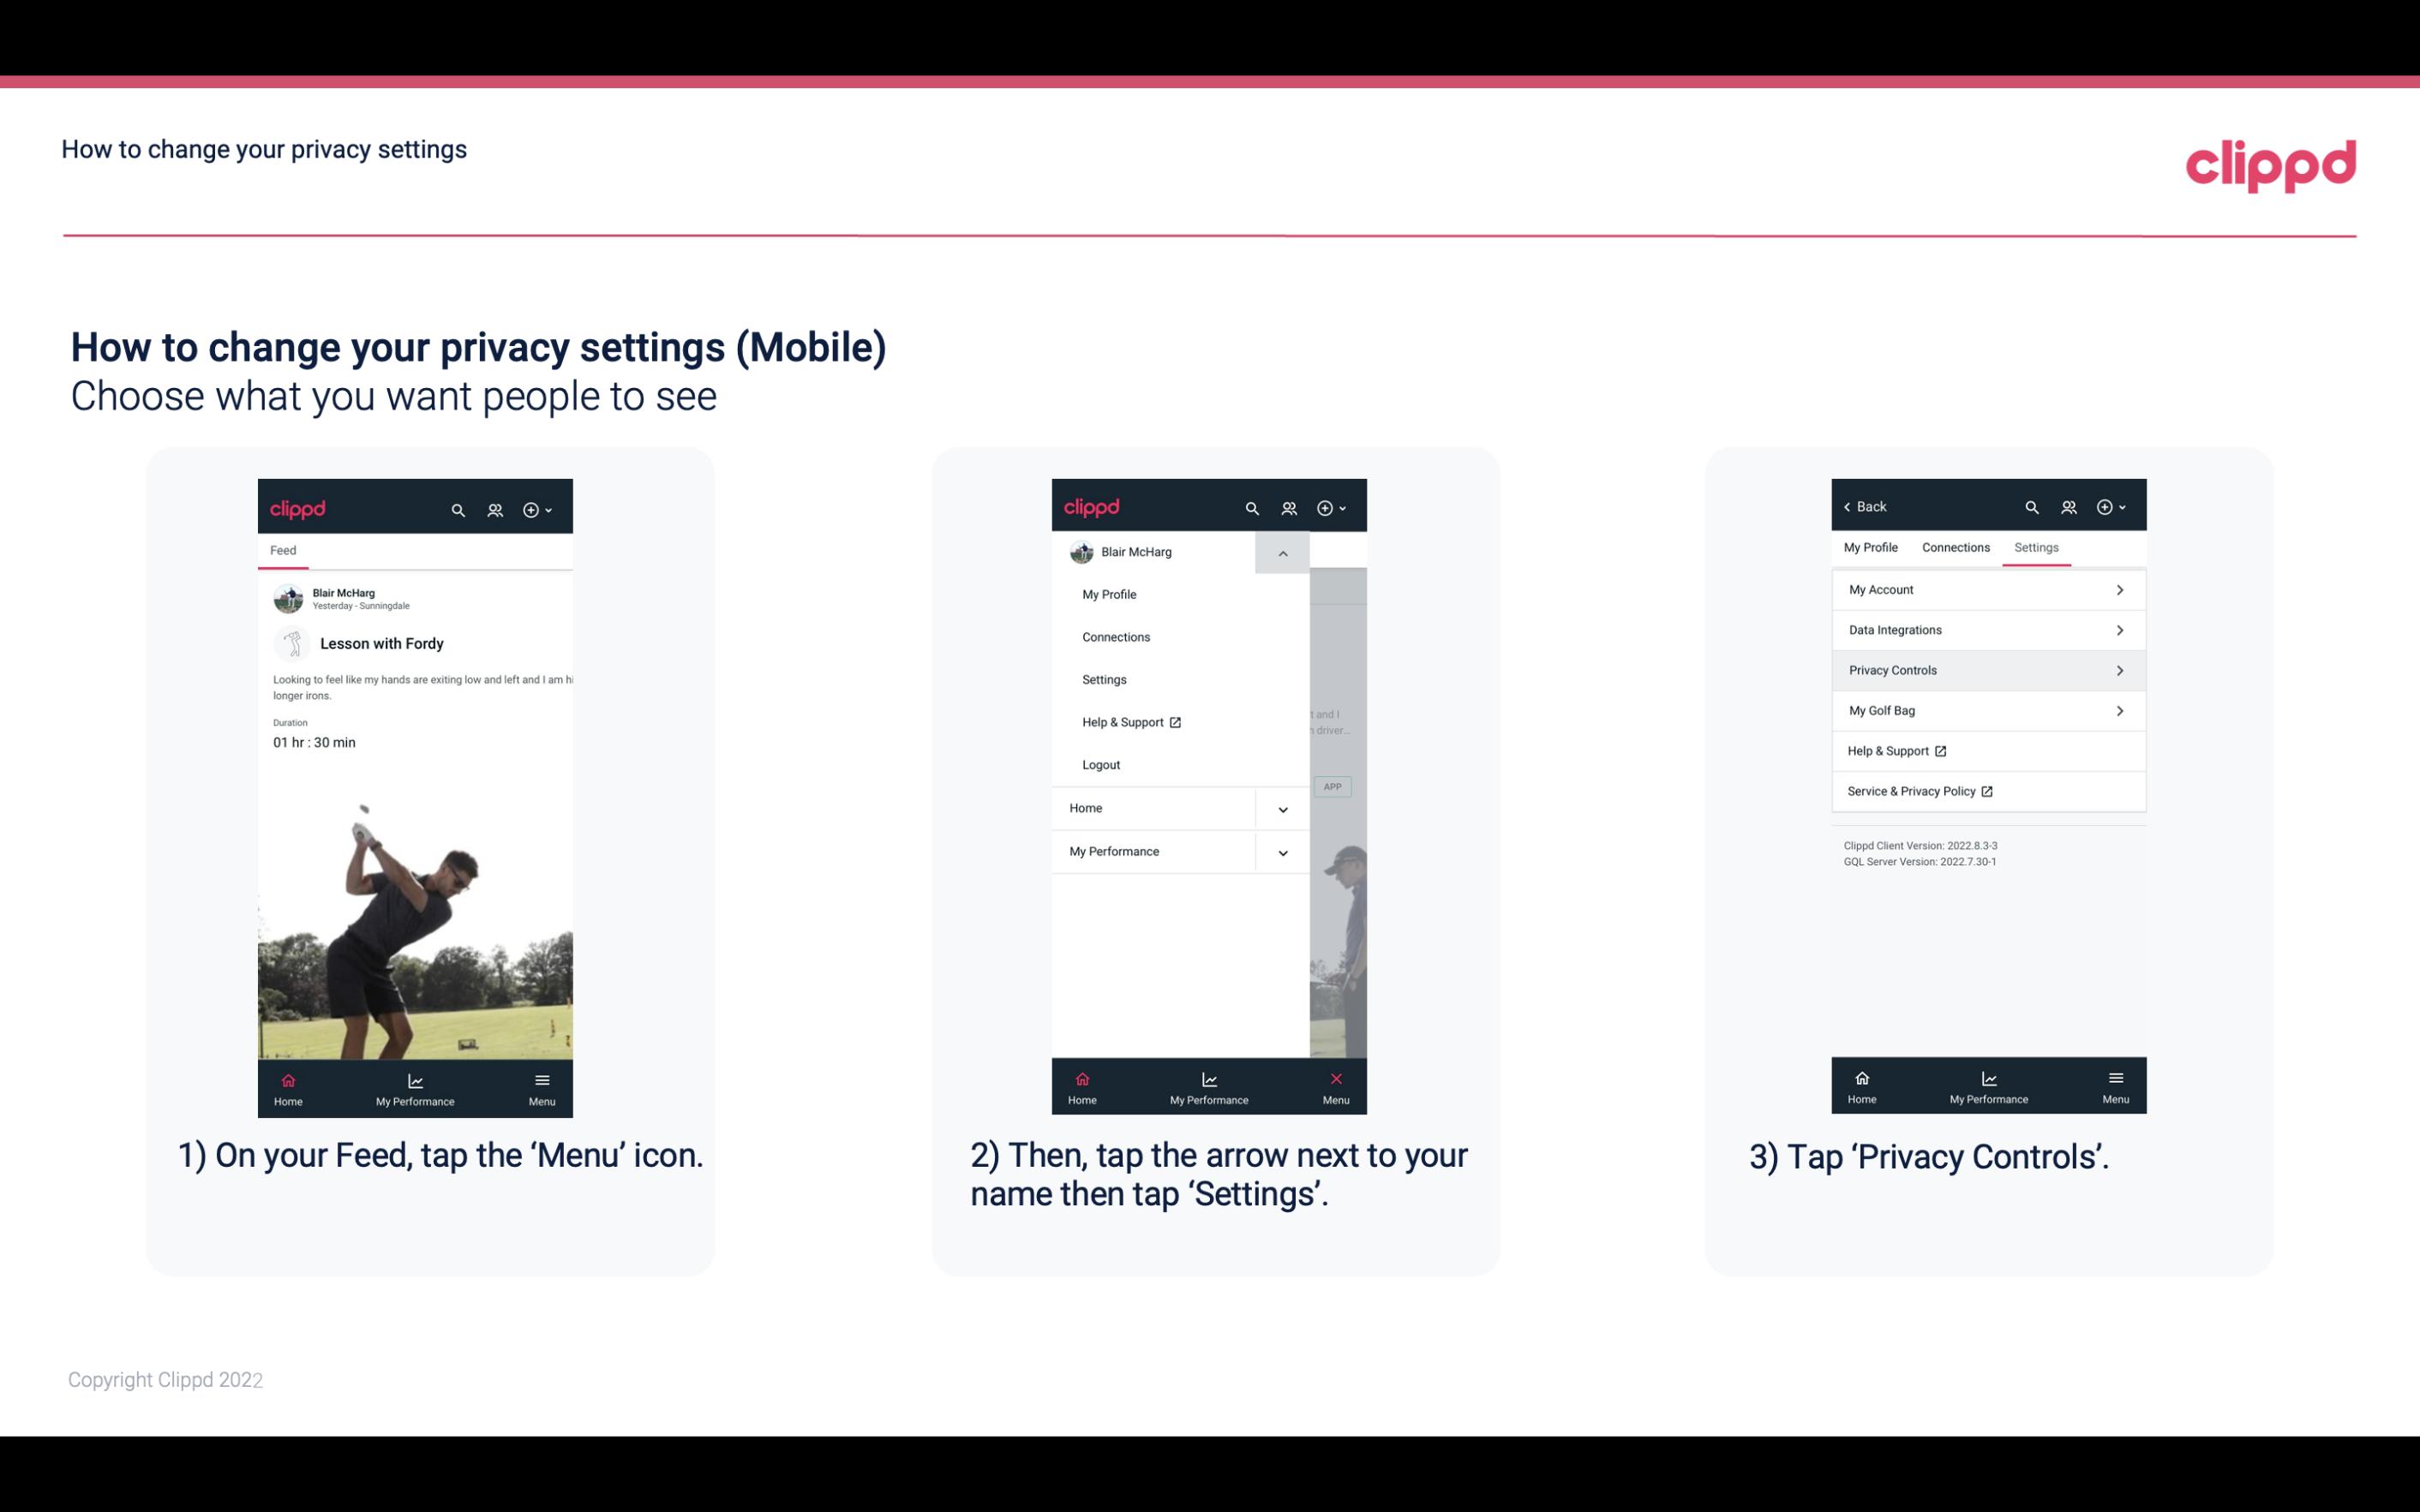2420x1512 pixels.
Task: Tap the Profile icon in navigation
Action: (x=493, y=509)
